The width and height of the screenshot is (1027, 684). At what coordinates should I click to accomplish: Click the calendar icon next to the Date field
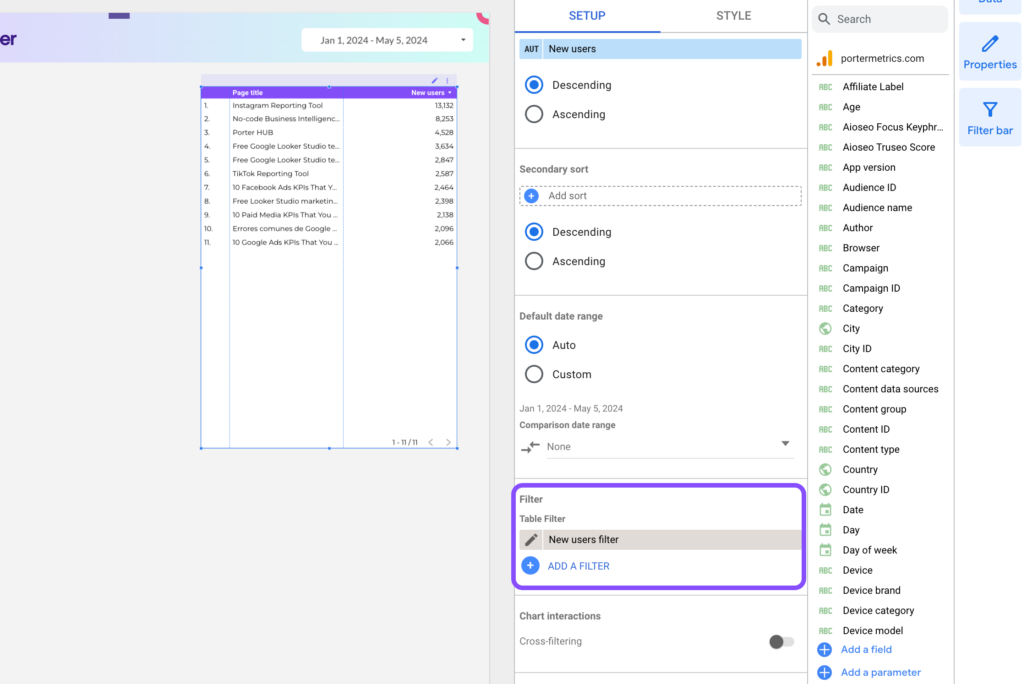point(825,510)
